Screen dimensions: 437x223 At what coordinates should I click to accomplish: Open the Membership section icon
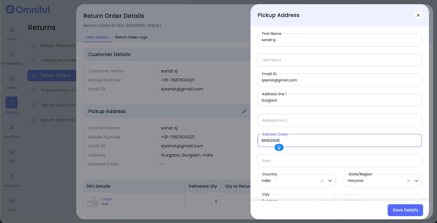point(11,54)
